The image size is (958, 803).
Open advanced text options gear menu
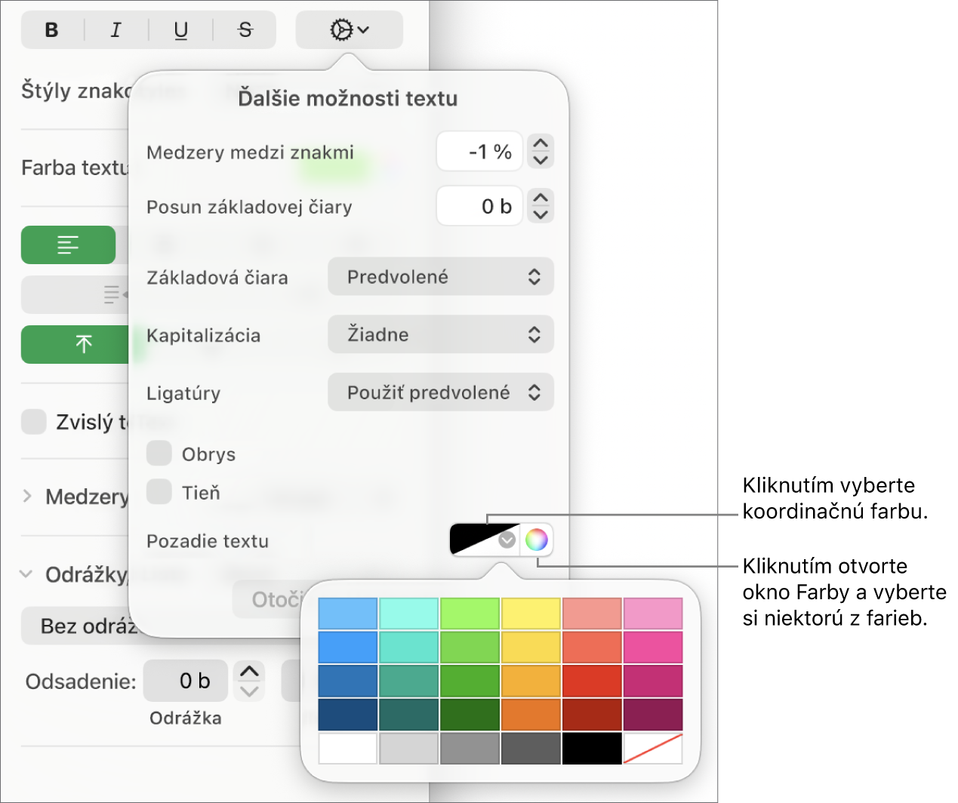[350, 30]
